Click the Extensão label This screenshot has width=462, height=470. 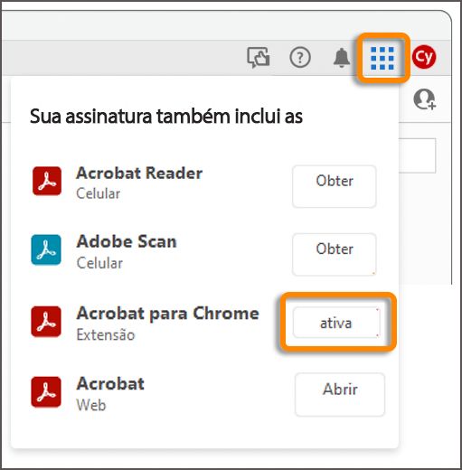106,335
